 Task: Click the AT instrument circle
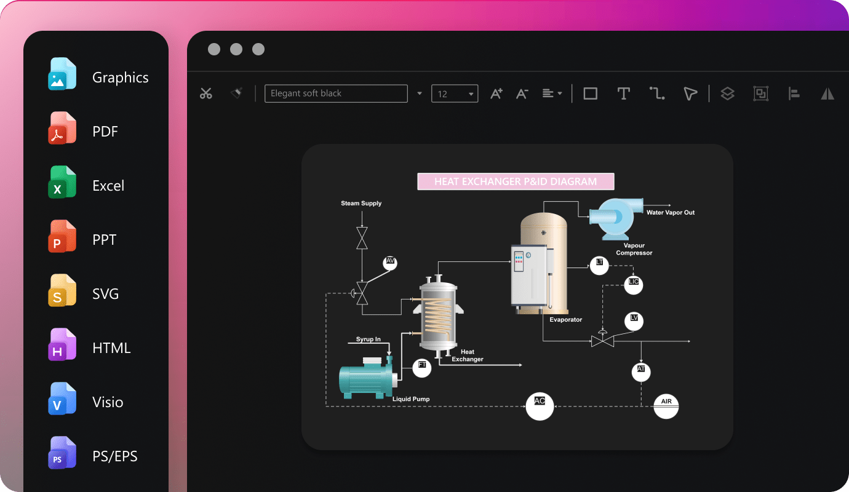coord(641,372)
